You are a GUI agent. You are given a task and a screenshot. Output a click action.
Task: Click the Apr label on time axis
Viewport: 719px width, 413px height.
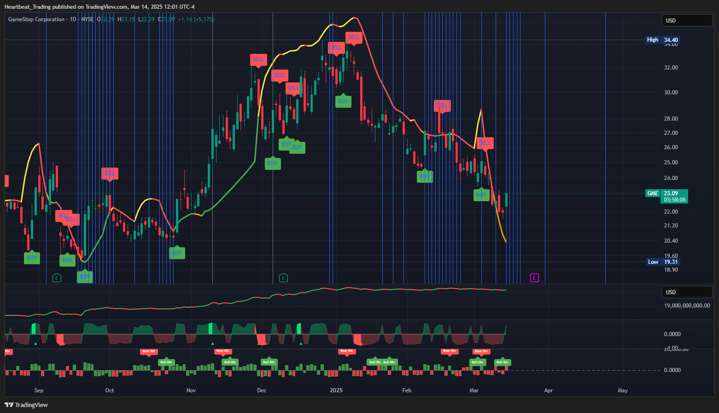[x=548, y=390]
